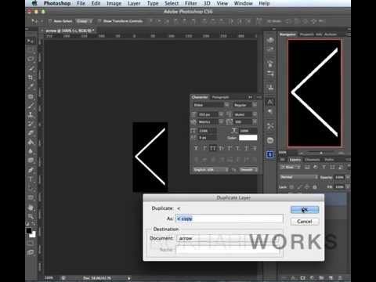
Task: Select the arrow document tab
Action: pyautogui.click(x=70, y=31)
